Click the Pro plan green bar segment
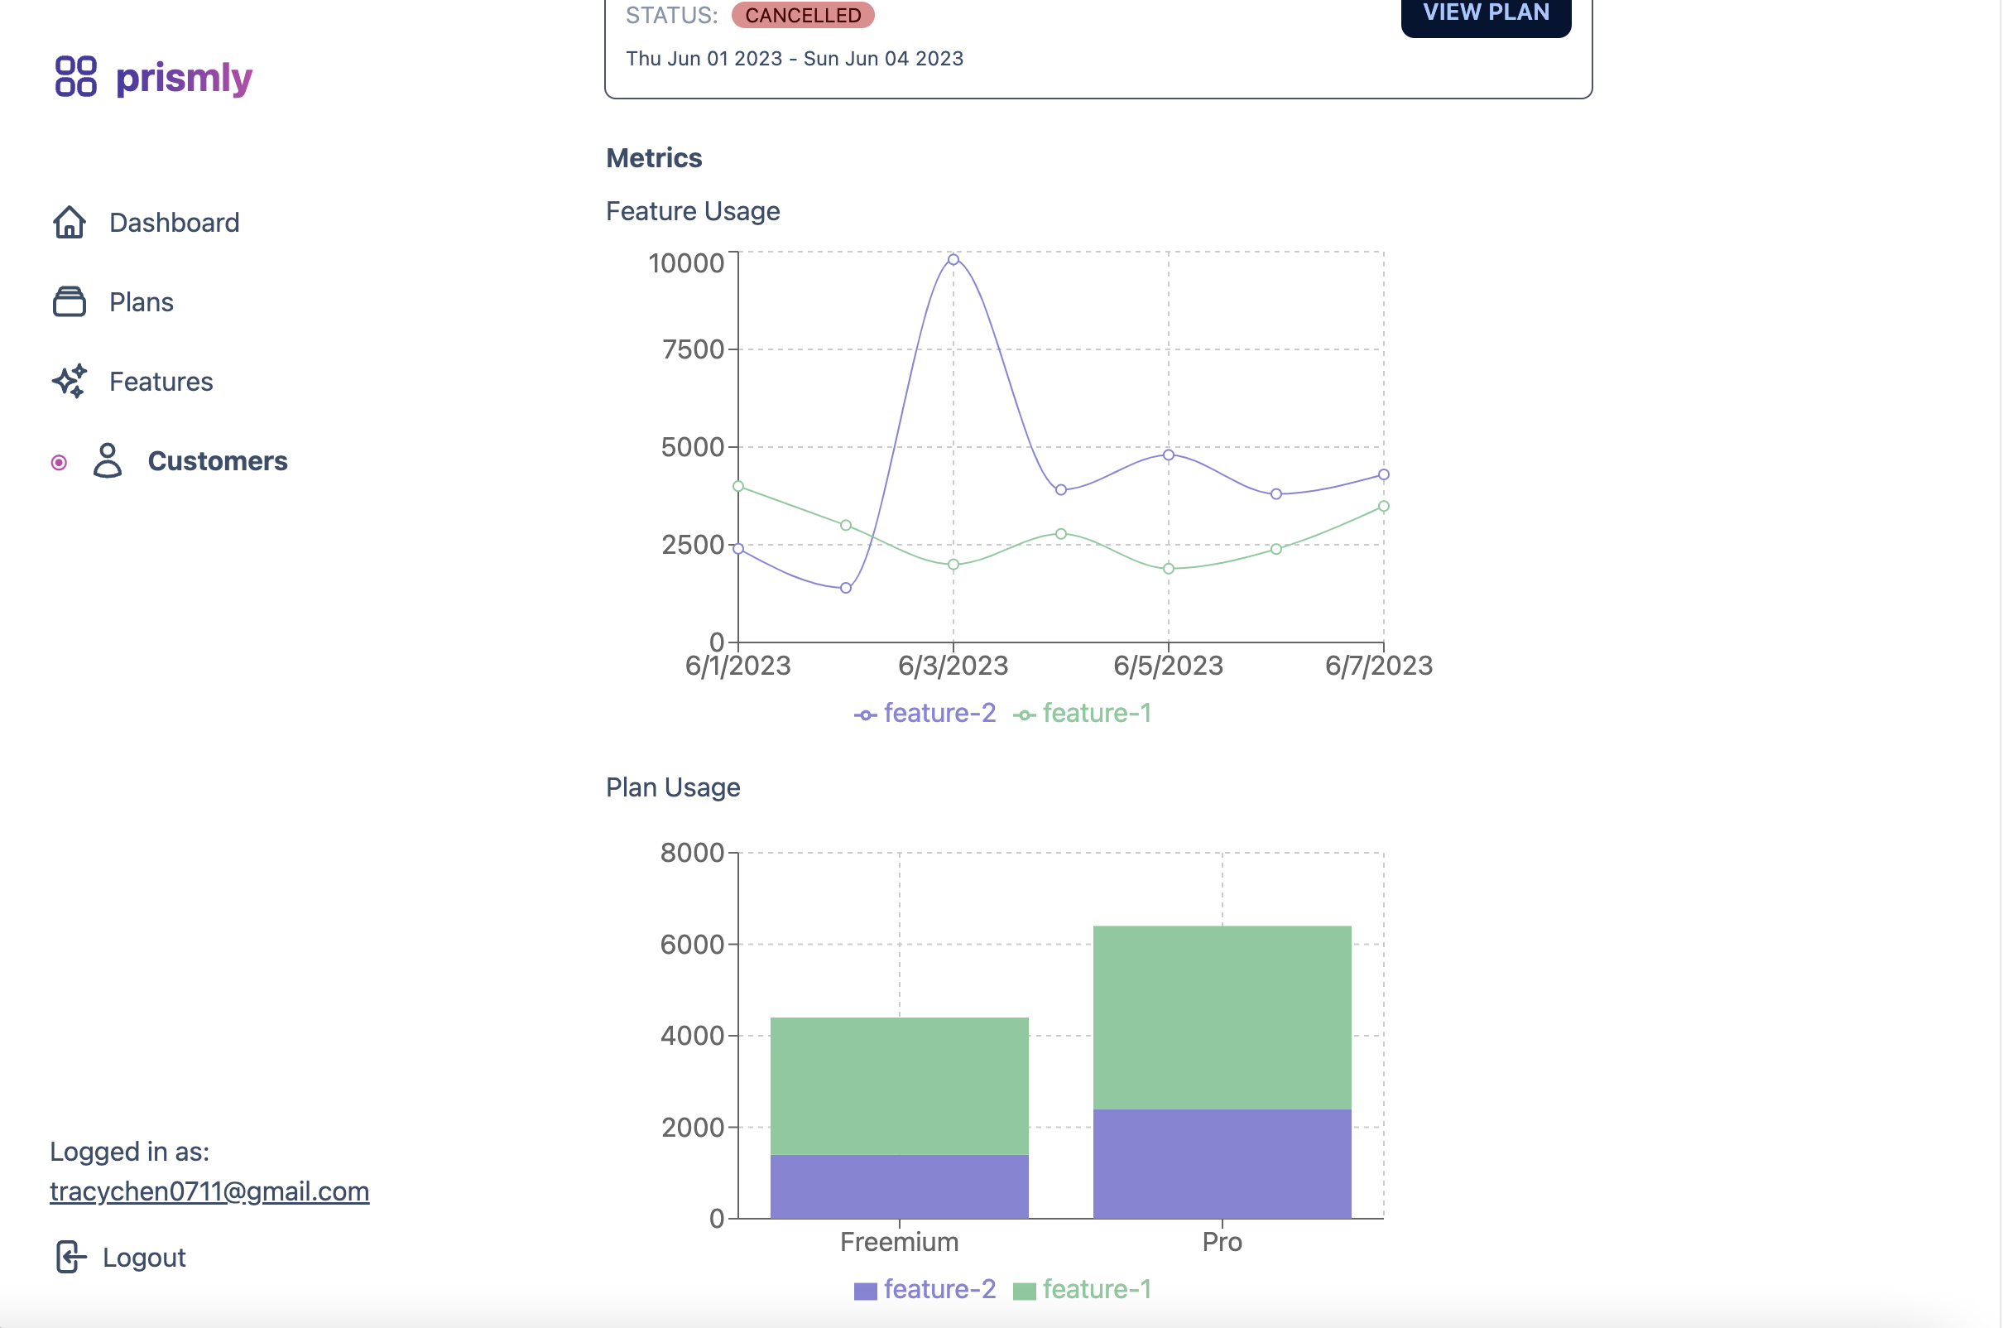 1222,1018
